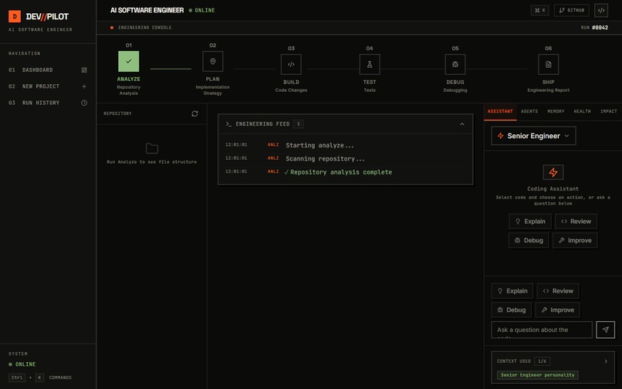
Task: Click the New Project plus icon
Action: pos(84,86)
